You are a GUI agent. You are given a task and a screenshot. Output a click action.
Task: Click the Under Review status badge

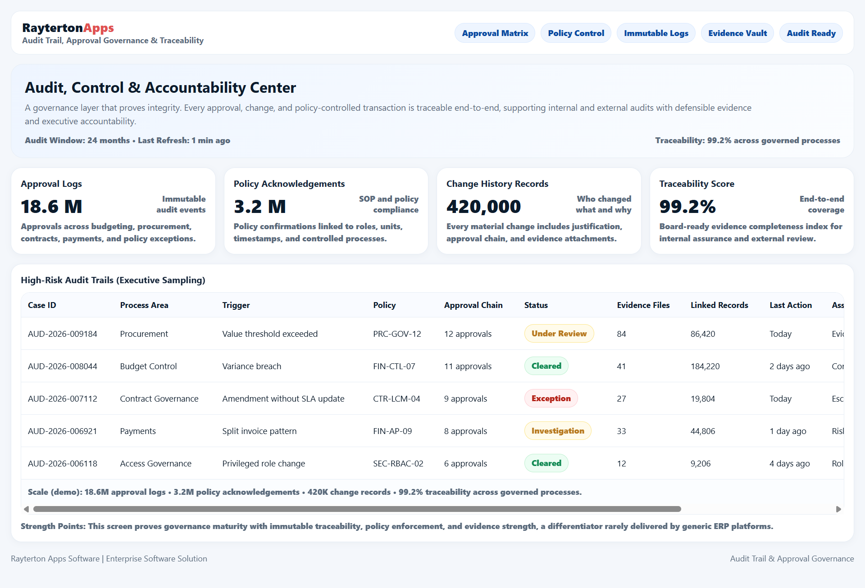pyautogui.click(x=559, y=333)
